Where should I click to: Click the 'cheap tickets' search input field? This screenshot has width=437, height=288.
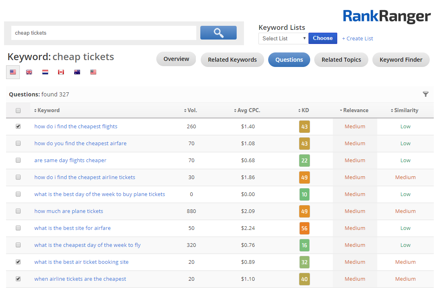coord(103,33)
